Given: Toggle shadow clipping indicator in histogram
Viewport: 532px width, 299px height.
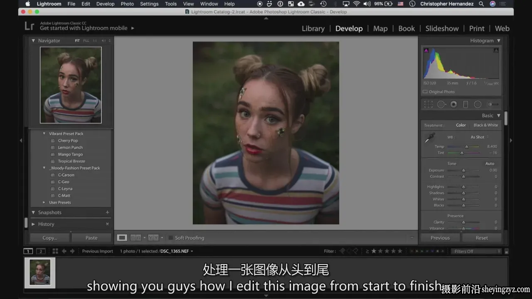Looking at the screenshot, I should 426,50.
